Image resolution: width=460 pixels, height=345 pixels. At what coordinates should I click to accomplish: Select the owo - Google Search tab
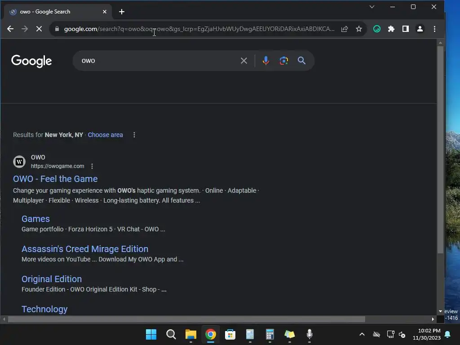[57, 12]
